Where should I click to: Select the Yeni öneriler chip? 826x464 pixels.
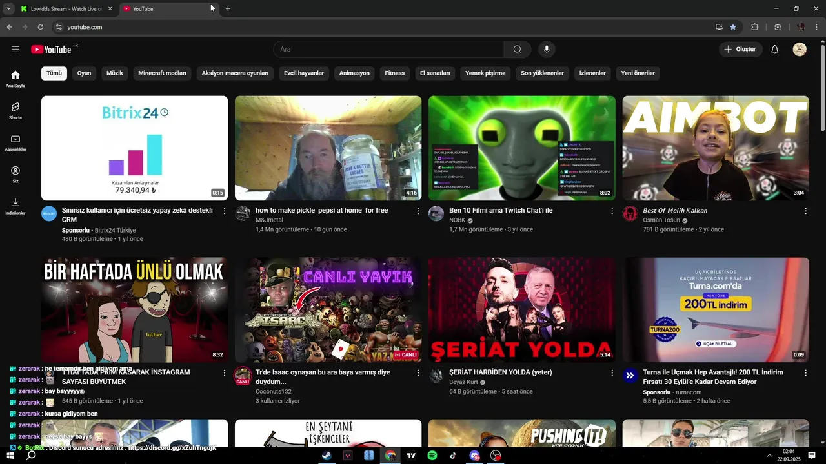point(638,73)
